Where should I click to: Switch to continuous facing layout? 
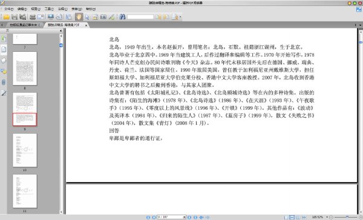pos(304,217)
